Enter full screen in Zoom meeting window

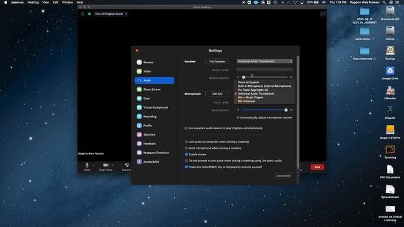323,14
